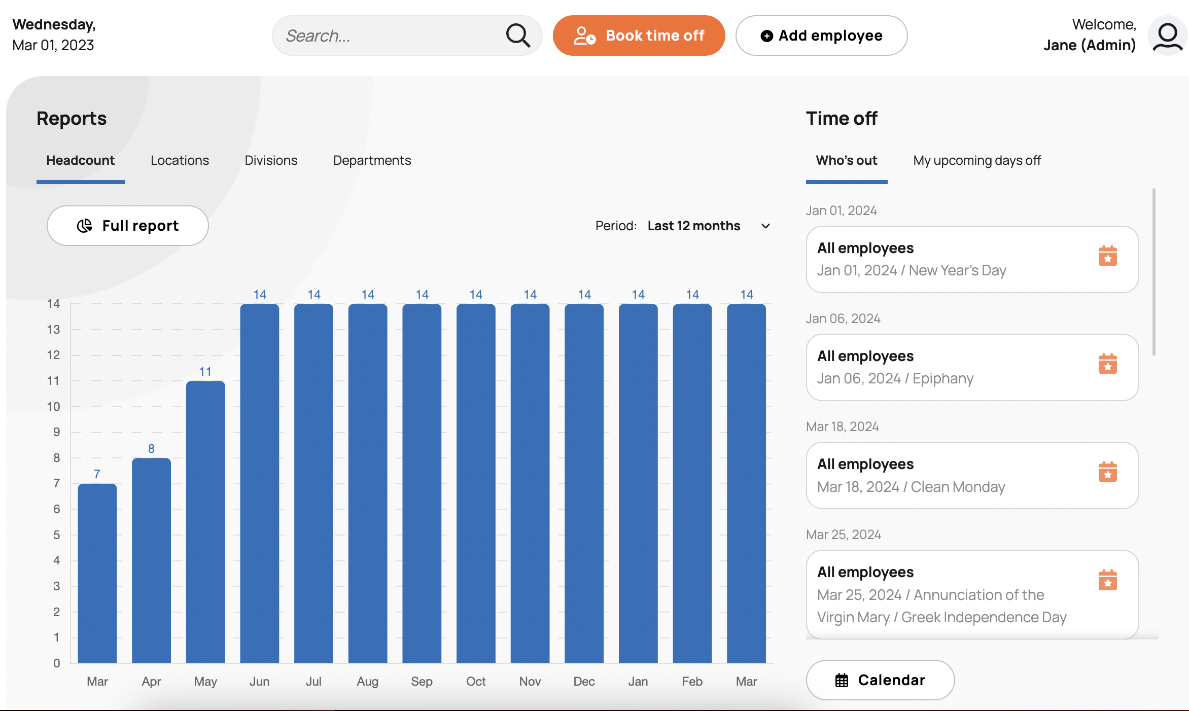The height and width of the screenshot is (711, 1189).
Task: Click the pie chart icon in Full report
Action: 84,226
